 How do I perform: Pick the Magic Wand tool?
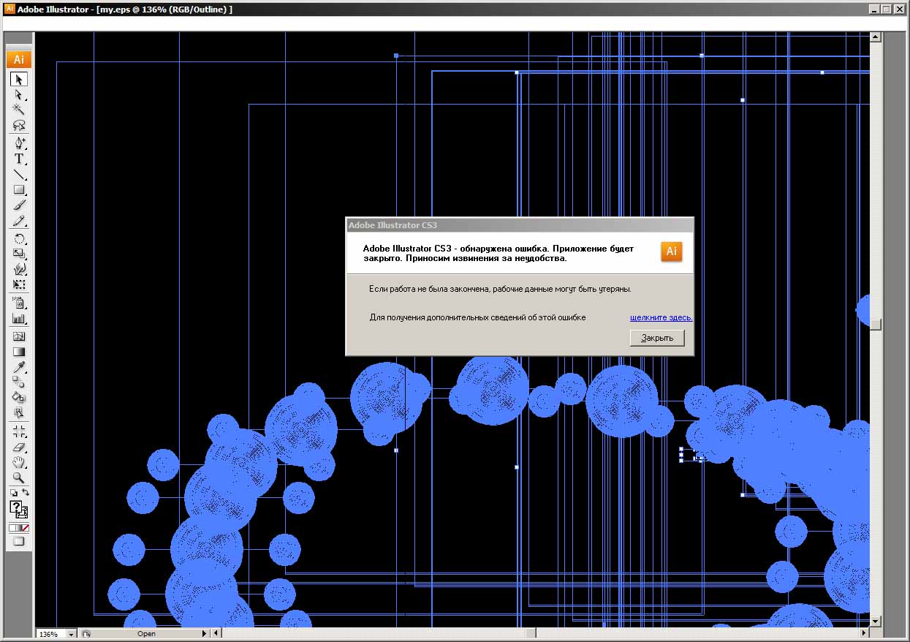pos(19,110)
